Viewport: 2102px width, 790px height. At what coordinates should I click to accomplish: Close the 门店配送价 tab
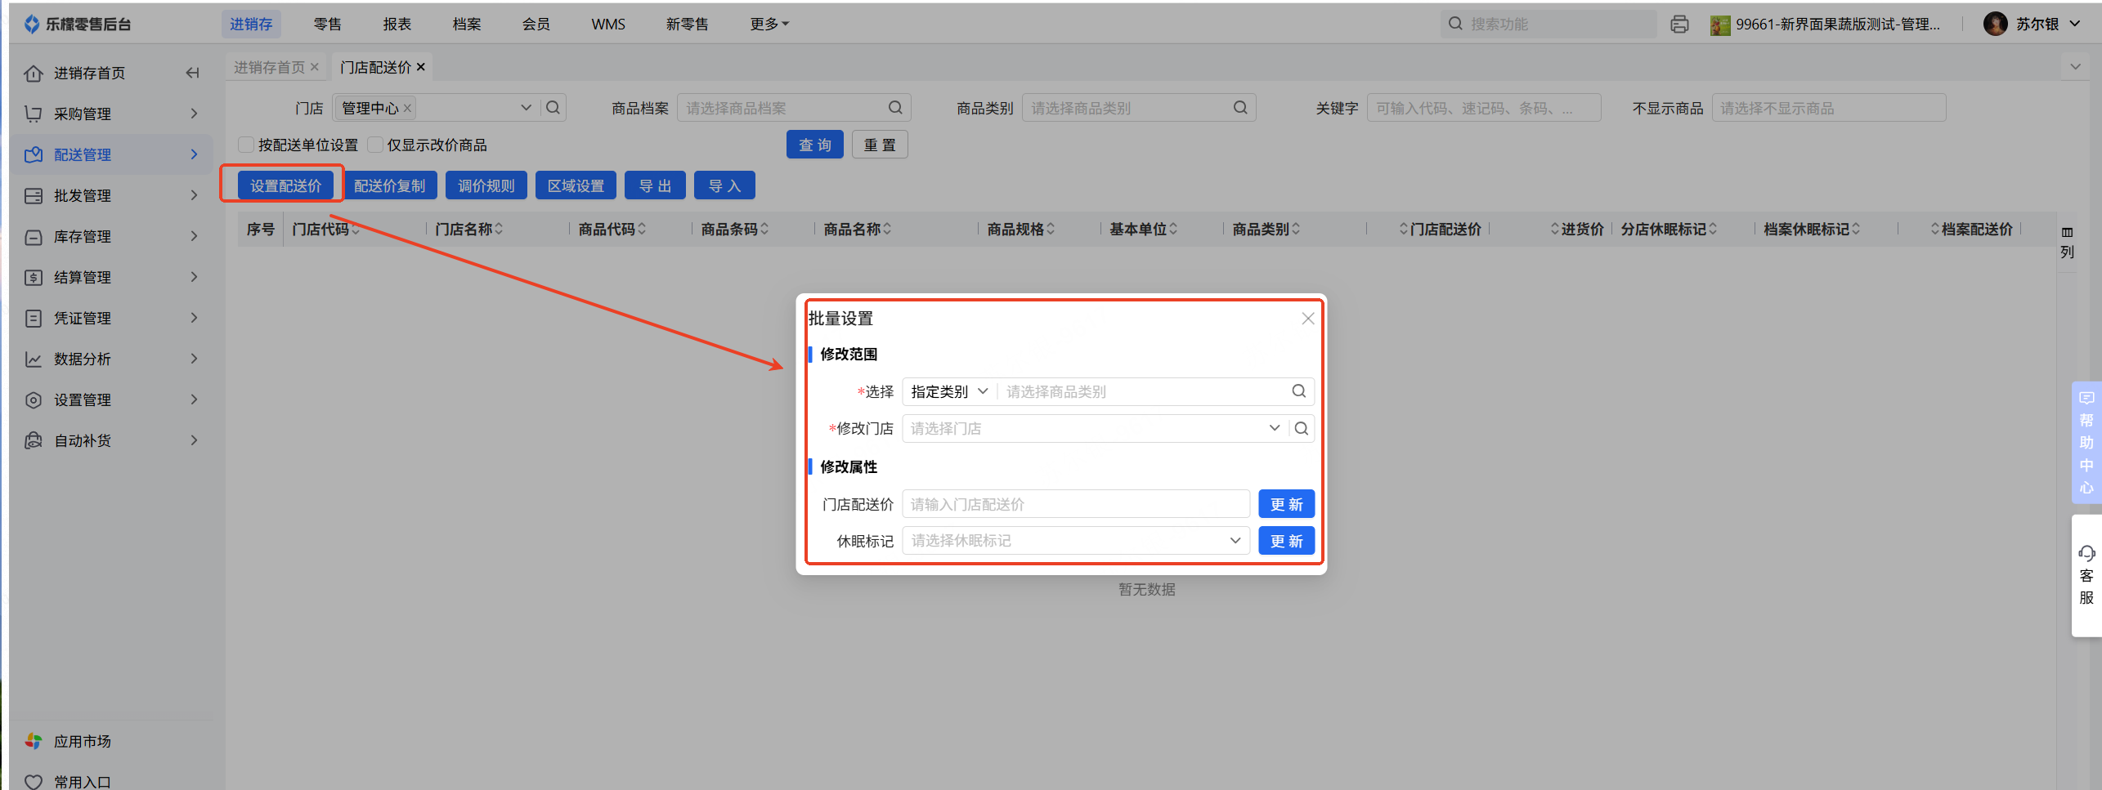click(x=421, y=67)
